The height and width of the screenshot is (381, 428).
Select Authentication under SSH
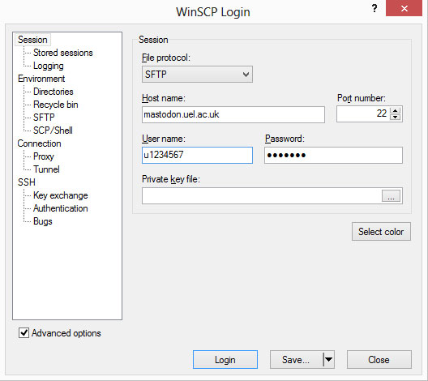[60, 208]
